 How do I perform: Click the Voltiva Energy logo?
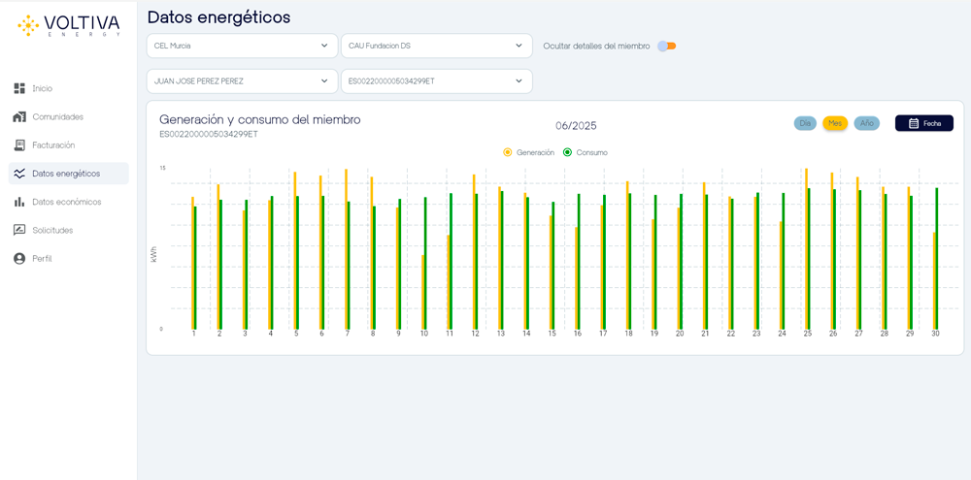tap(69, 25)
